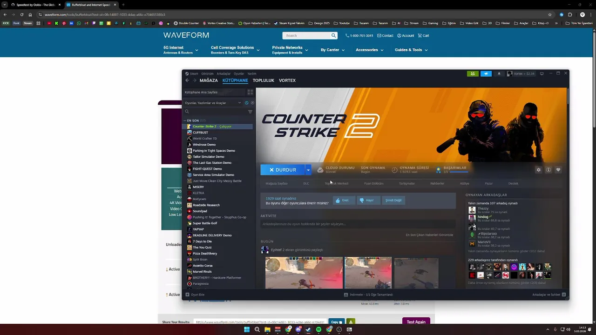The image size is (596, 335).
Task: Open the Oyunlar menu in Steam
Action: coord(239,74)
